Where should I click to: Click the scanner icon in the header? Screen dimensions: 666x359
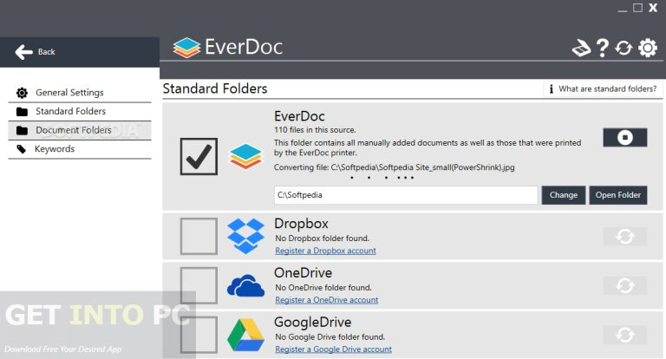(x=581, y=48)
